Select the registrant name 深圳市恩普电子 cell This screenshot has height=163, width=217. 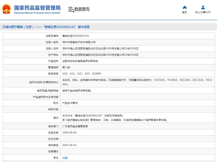(137, 42)
